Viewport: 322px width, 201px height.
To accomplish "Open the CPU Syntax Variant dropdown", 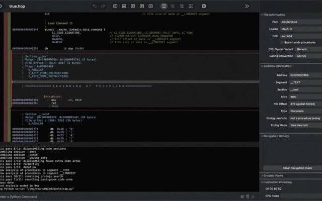I will point(308,49).
